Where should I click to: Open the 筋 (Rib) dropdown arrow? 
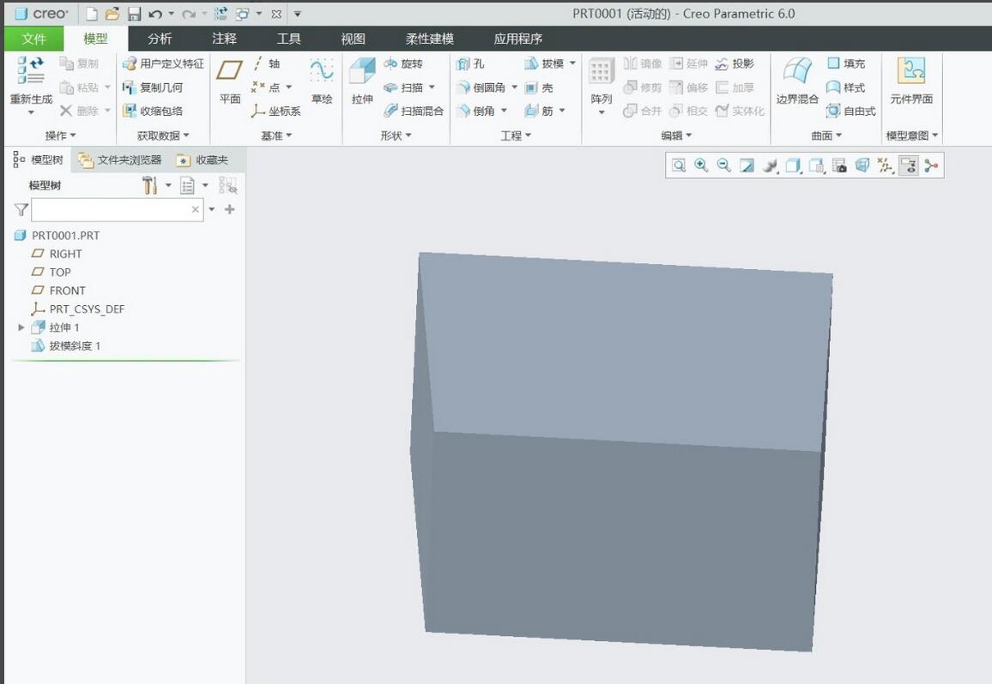[x=562, y=111]
